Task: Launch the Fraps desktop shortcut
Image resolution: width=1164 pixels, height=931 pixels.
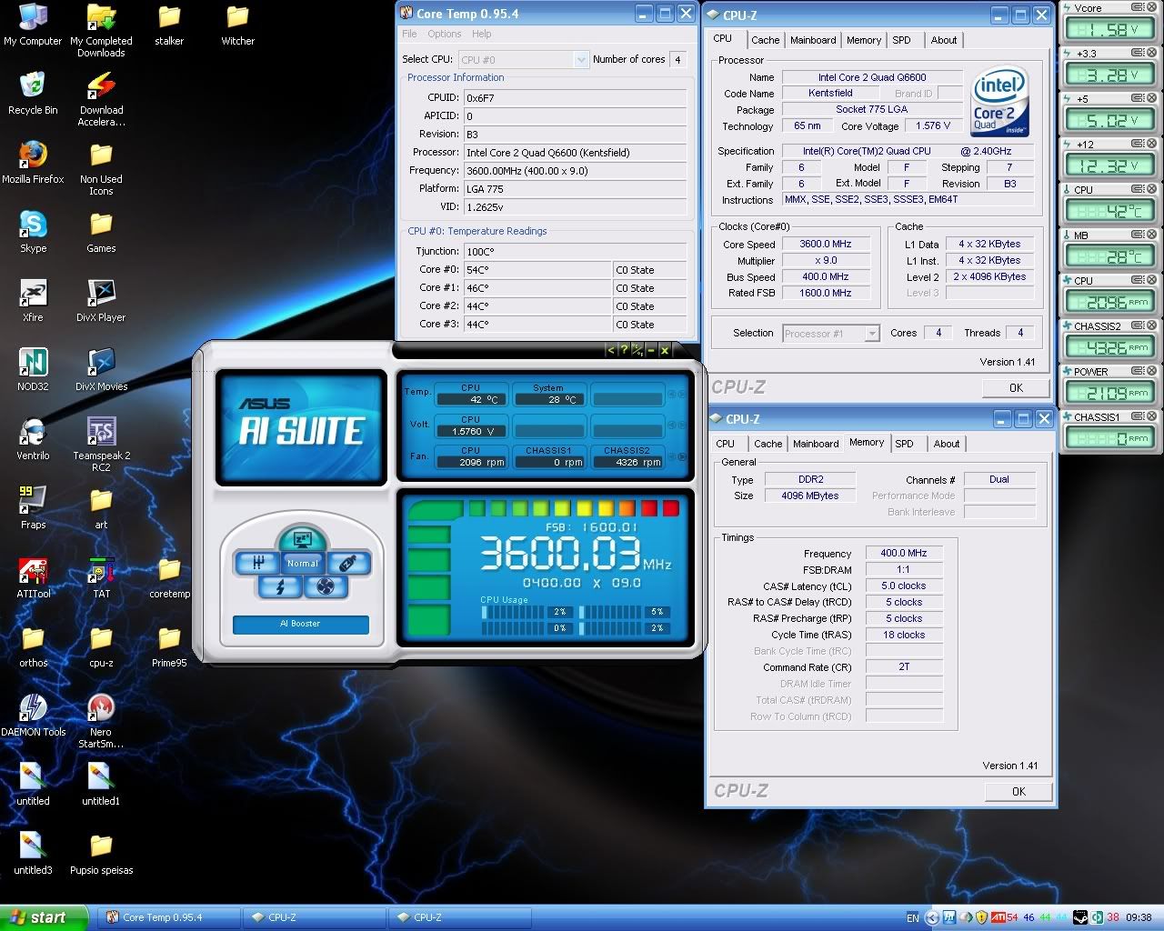Action: pyautogui.click(x=33, y=508)
